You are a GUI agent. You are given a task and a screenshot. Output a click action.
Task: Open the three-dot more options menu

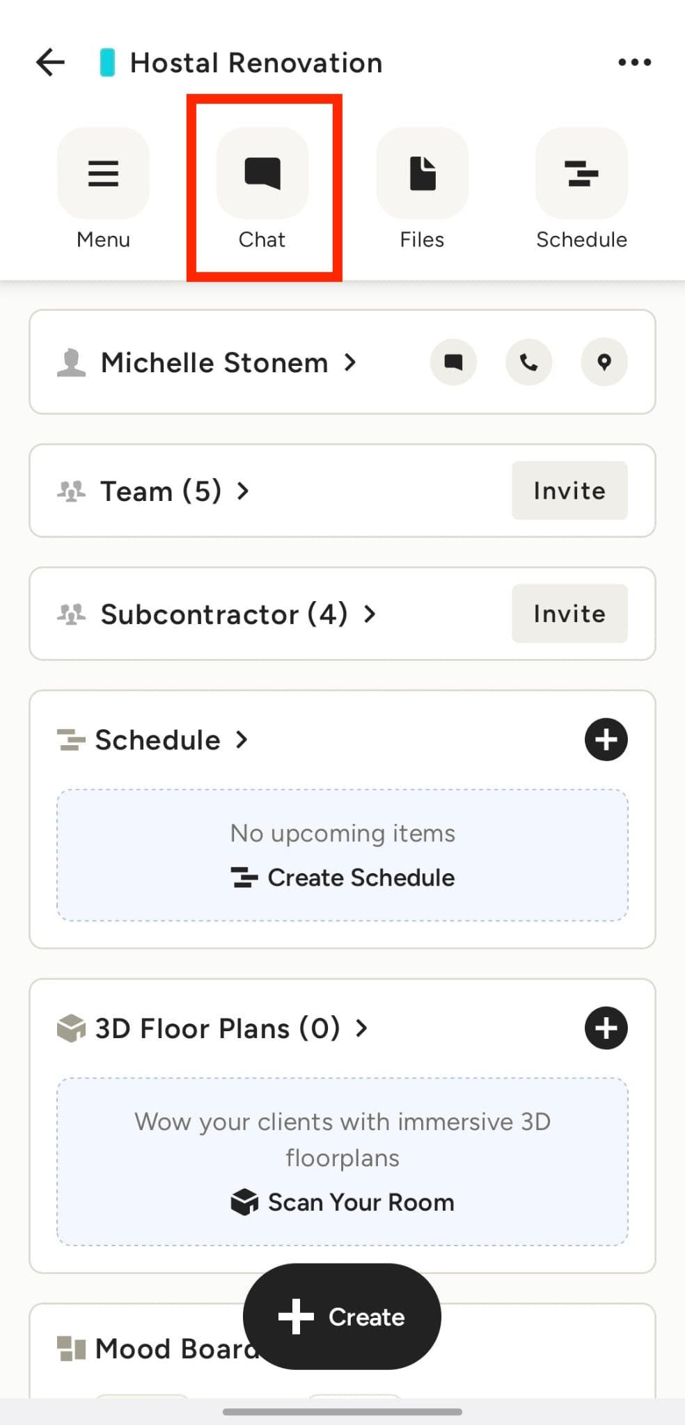pos(634,63)
